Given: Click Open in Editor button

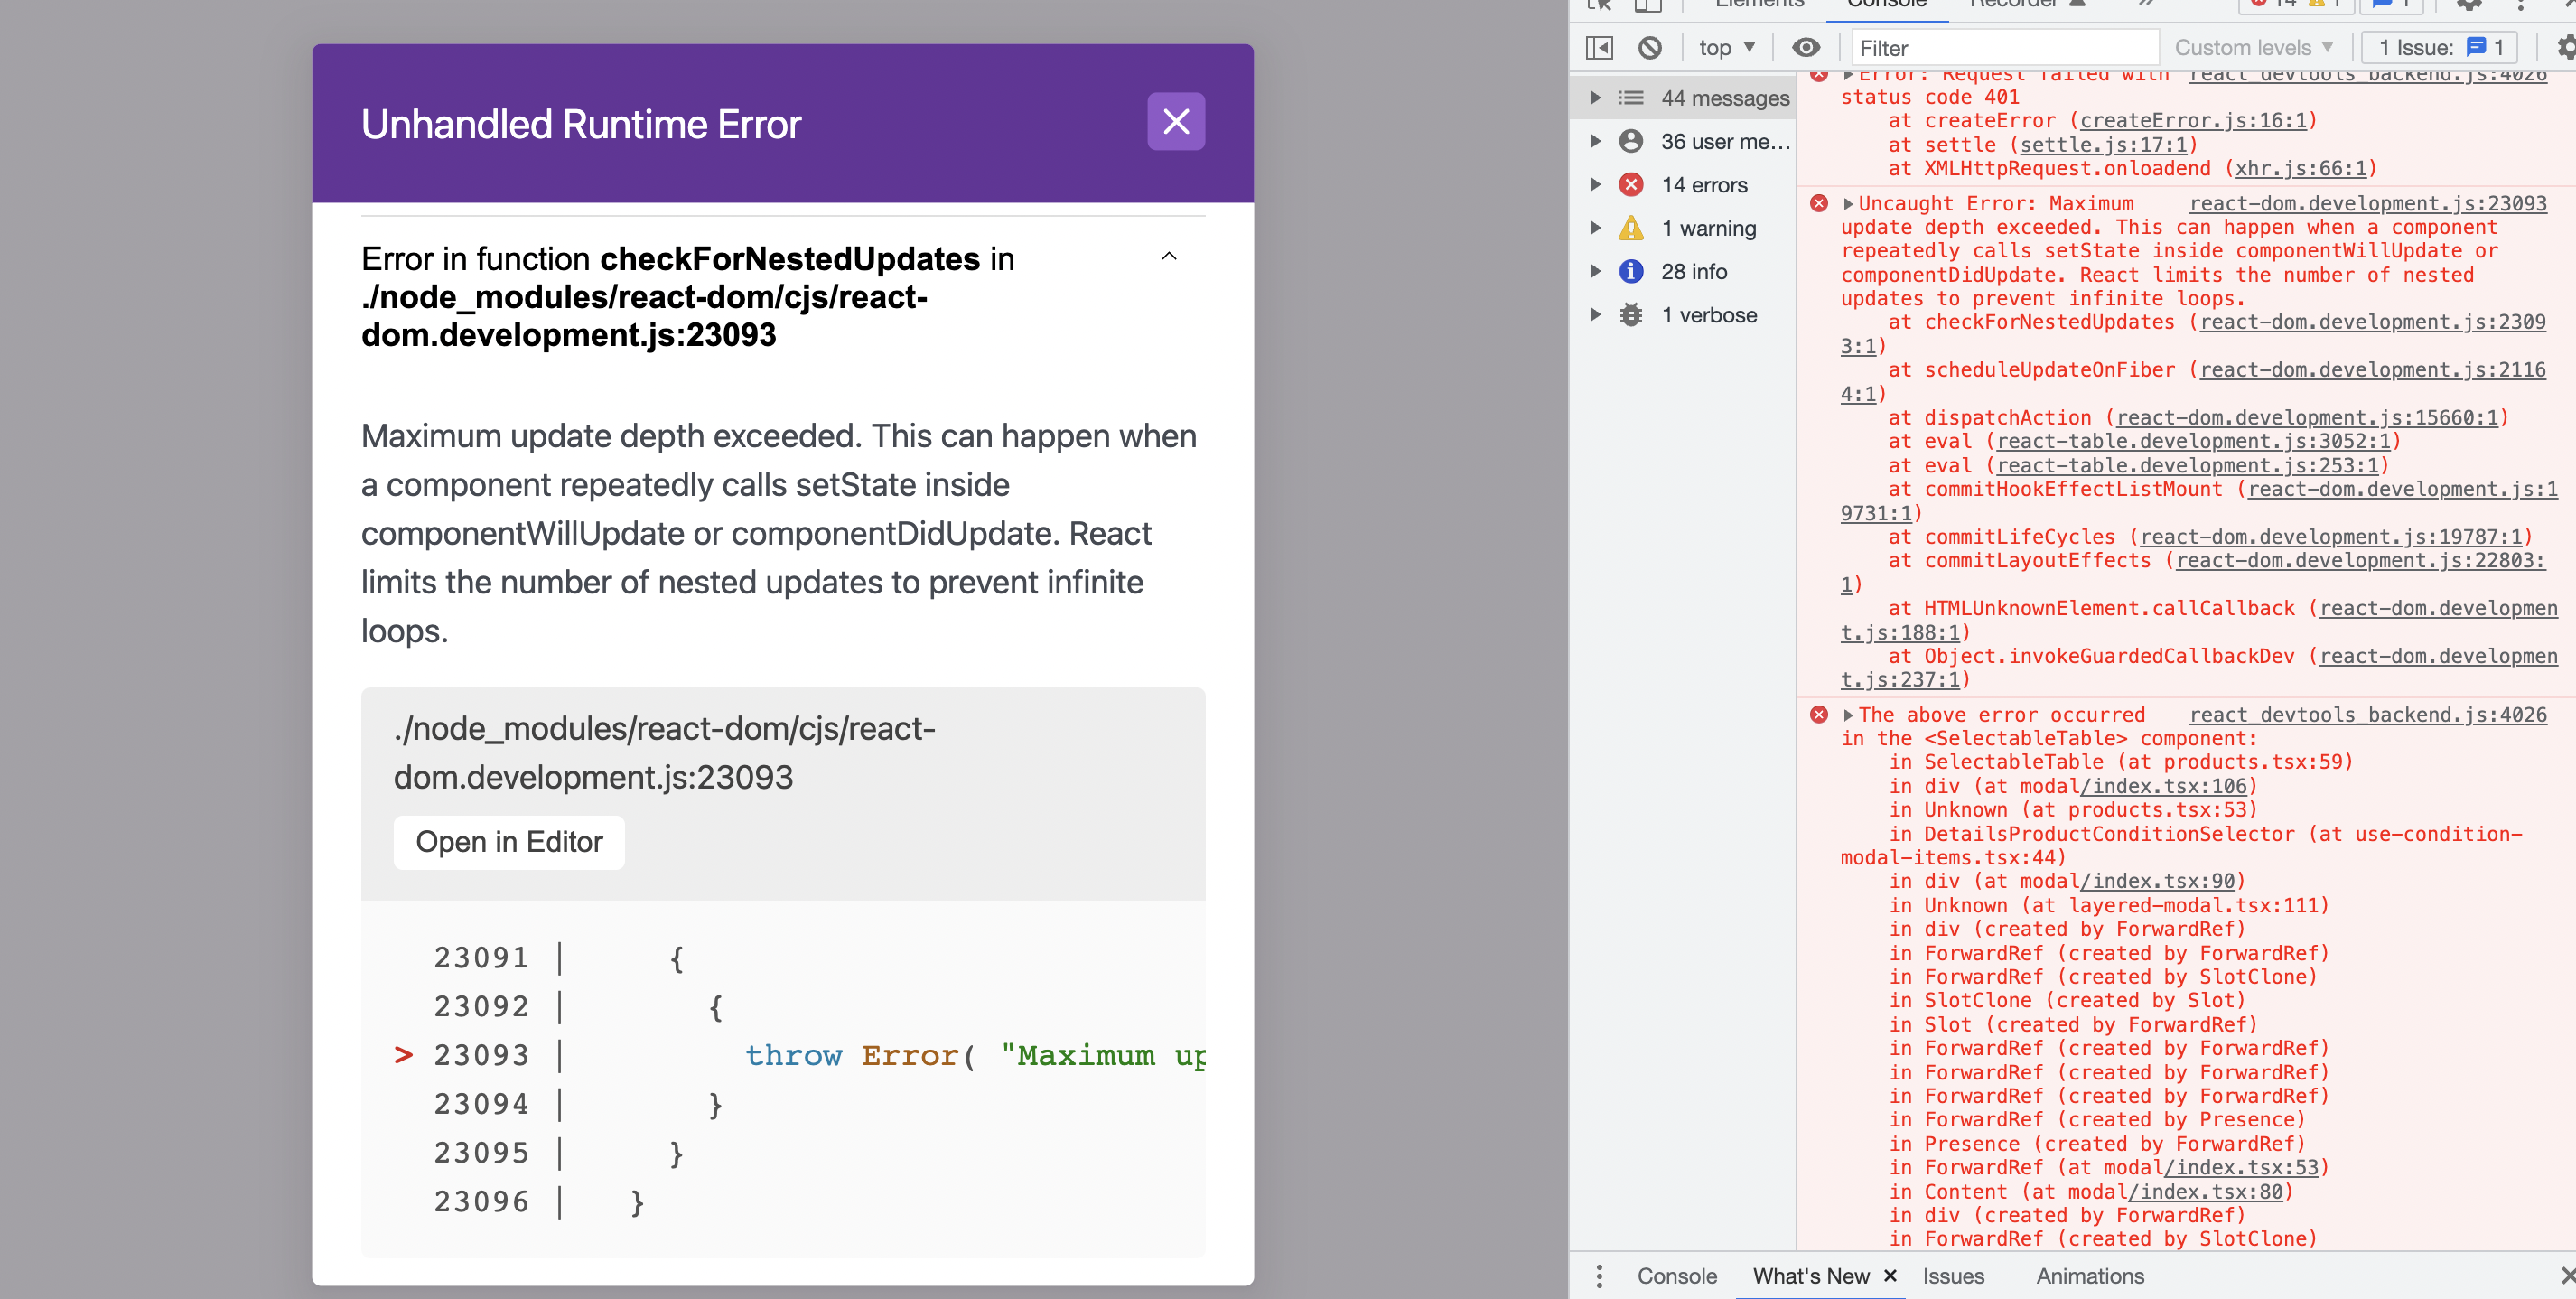Looking at the screenshot, I should point(509,842).
